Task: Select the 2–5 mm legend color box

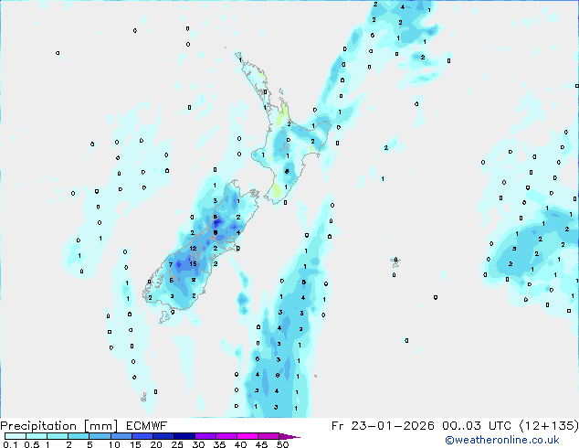Action: pyautogui.click(x=79, y=436)
